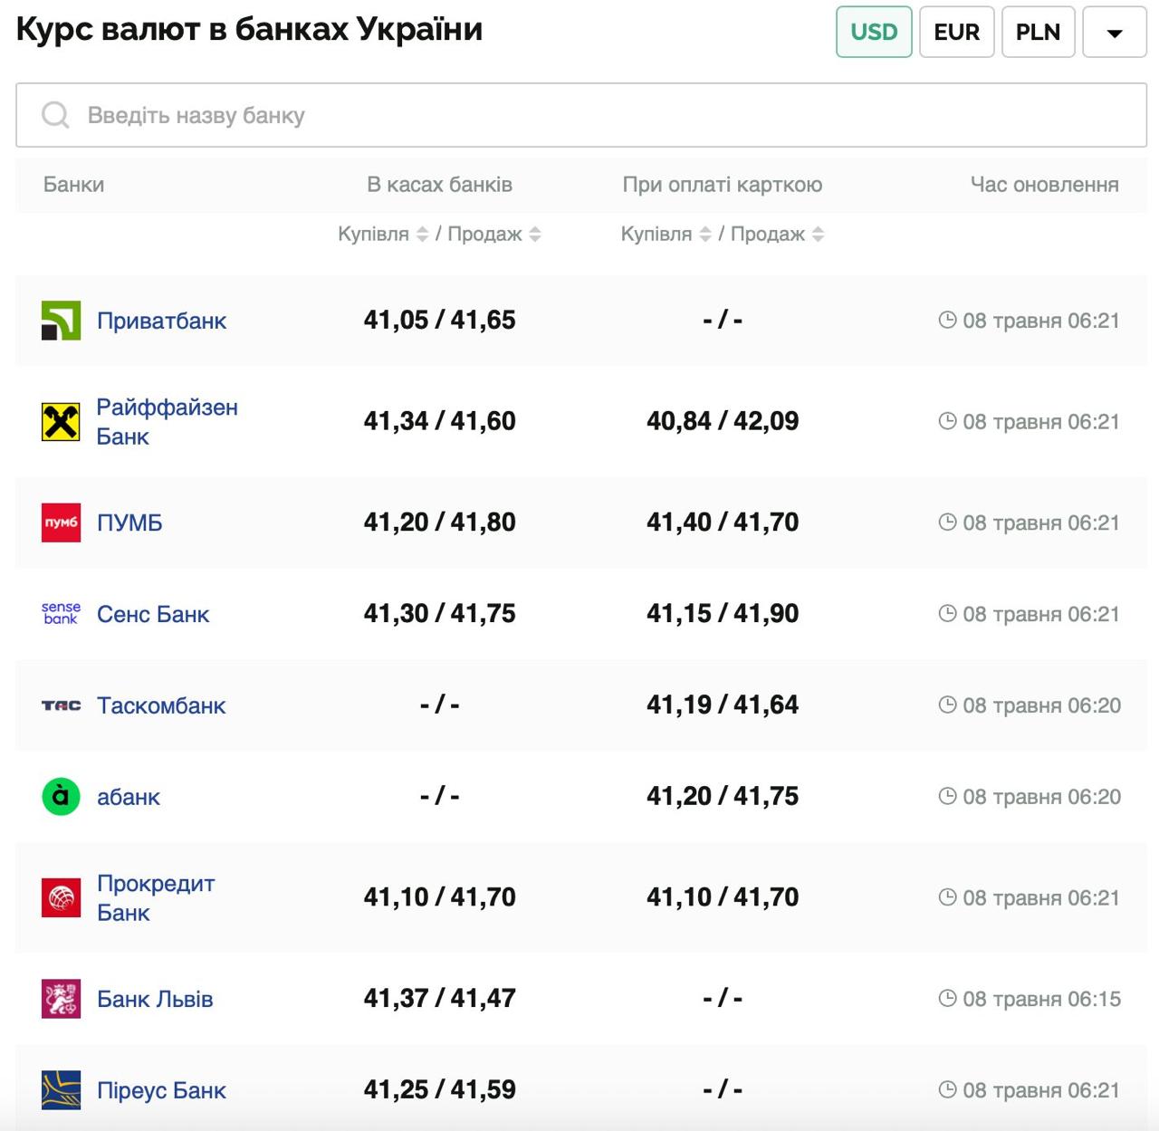Viewport: 1159px width, 1131px height.
Task: Click the Sense Bank logo icon
Action: 61,614
